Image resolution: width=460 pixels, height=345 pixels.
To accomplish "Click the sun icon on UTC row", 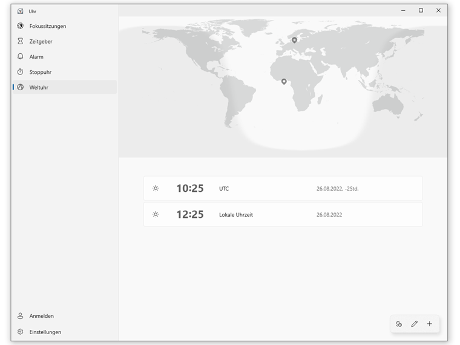I will [156, 188].
